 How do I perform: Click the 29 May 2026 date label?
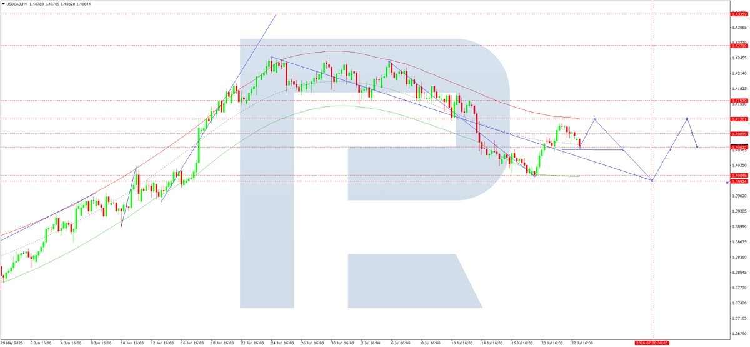(12, 343)
